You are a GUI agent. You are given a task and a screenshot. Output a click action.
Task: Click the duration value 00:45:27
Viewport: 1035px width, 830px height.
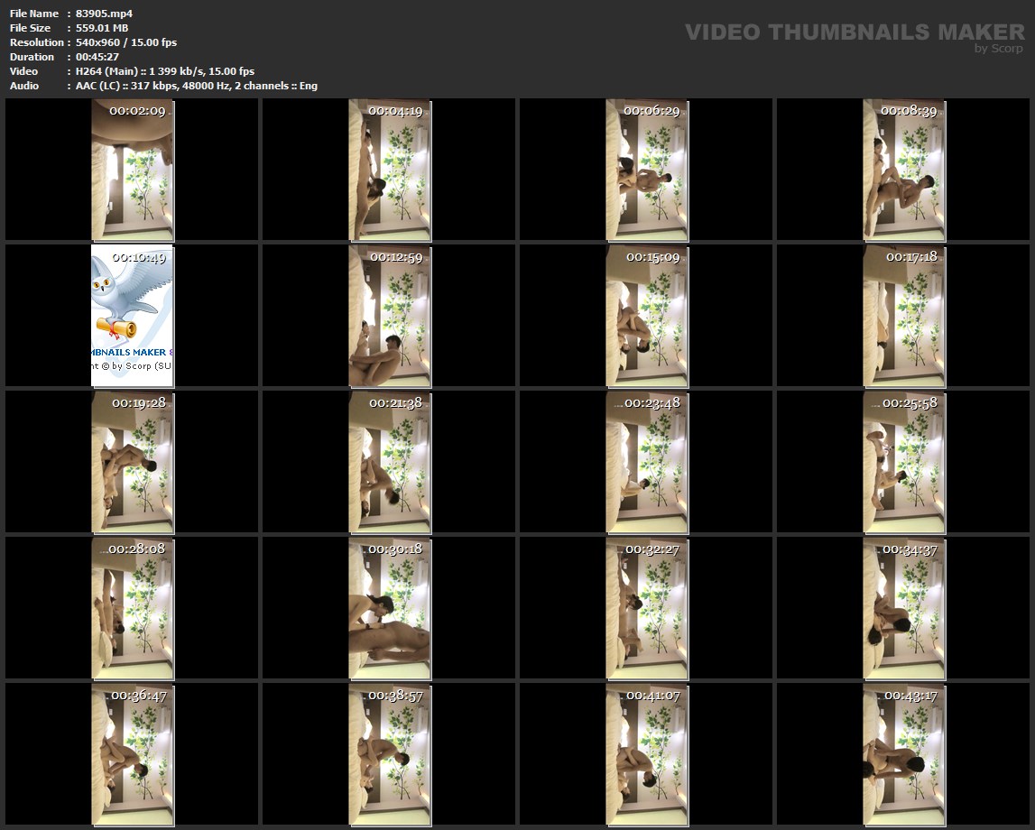[x=97, y=57]
